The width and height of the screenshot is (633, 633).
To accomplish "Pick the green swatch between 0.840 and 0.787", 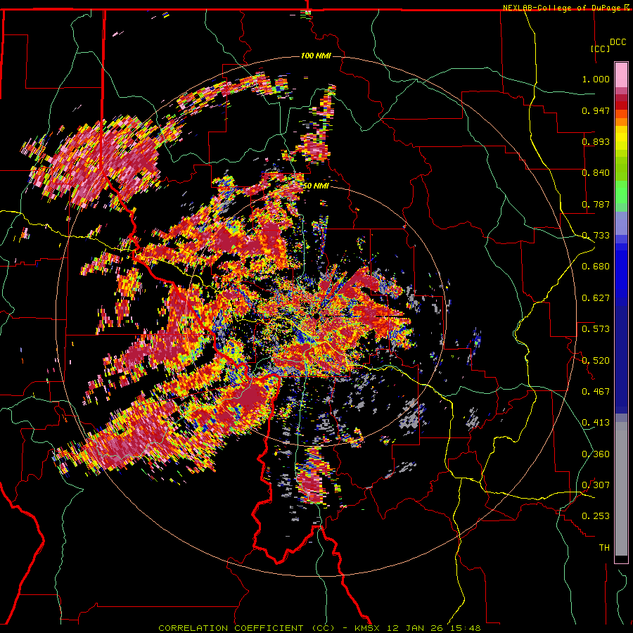I will pos(621,192).
